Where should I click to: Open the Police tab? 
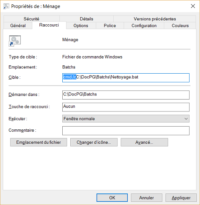point(110,25)
